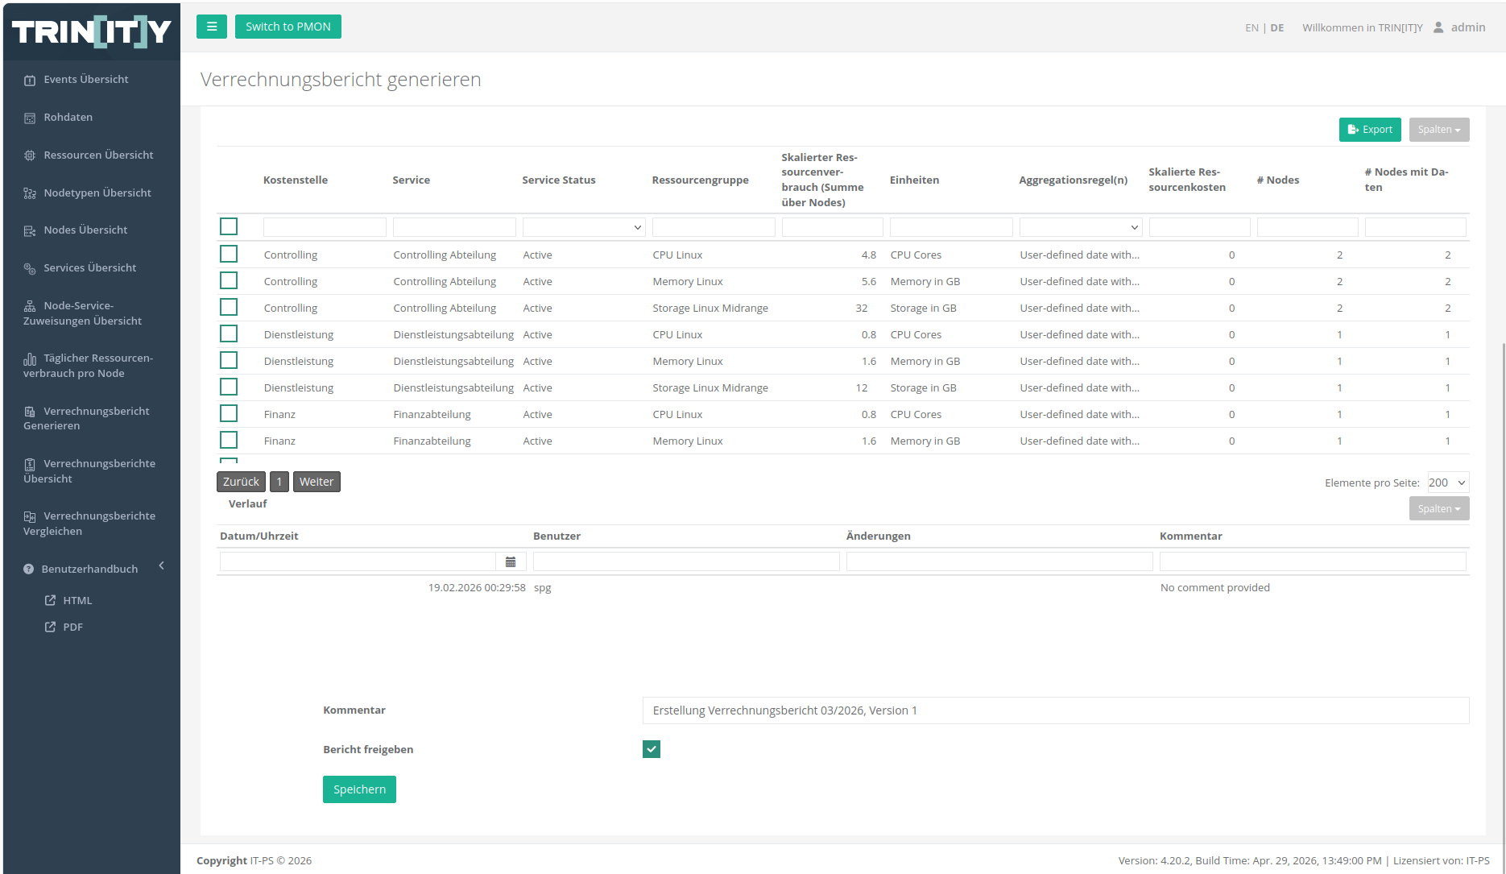
Task: Toggle the hamburger sidebar menu button
Action: pos(211,27)
